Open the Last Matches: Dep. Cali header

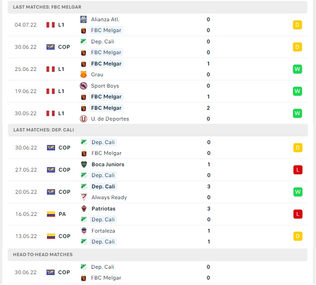coord(158,130)
